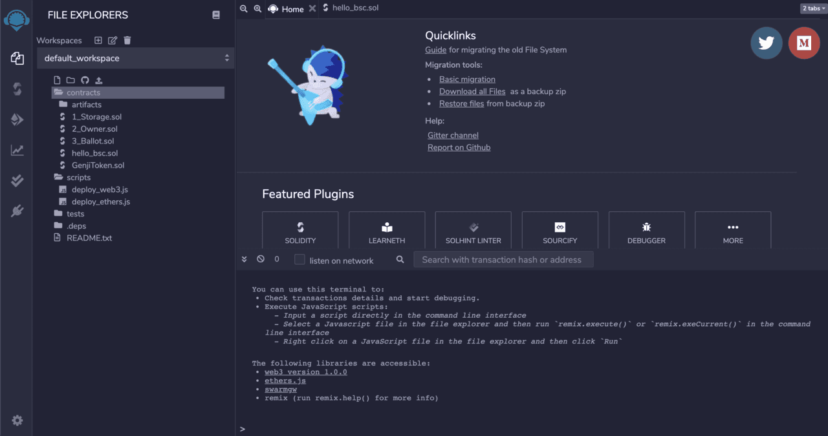Expand the 2 tabs dropdown list
Viewport: 828px width, 436px height.
click(x=812, y=8)
